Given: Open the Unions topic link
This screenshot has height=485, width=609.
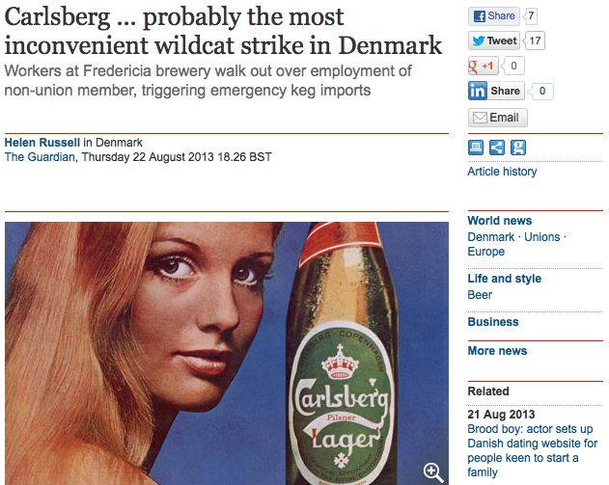Looking at the screenshot, I should (x=541, y=237).
